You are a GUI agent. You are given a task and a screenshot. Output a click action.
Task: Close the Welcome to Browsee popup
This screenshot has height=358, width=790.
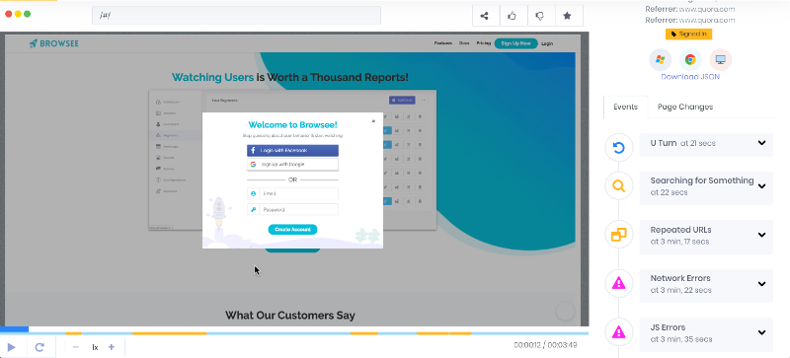tap(373, 121)
